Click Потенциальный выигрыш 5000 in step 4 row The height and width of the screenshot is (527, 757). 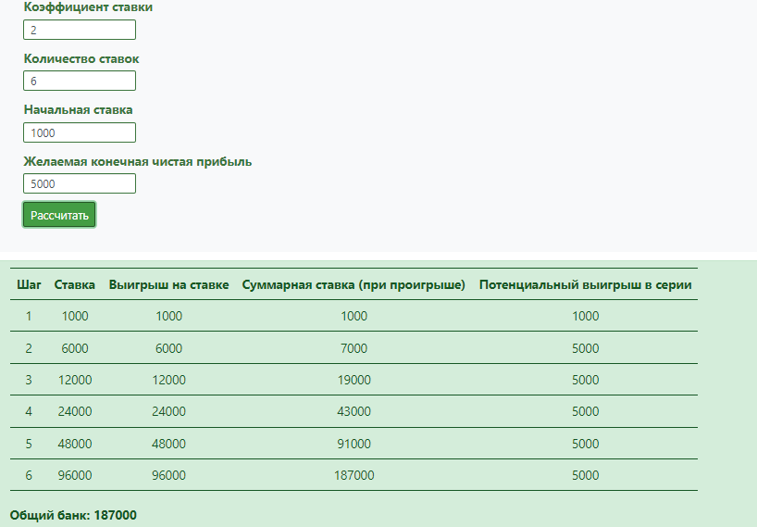[x=586, y=411]
